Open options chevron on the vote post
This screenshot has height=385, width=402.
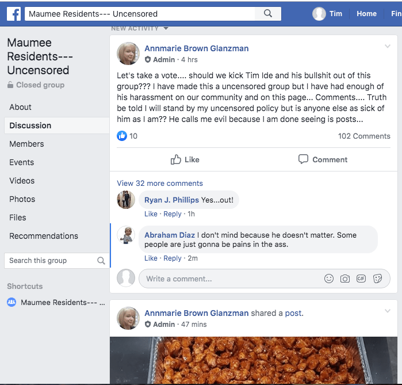pos(388,47)
